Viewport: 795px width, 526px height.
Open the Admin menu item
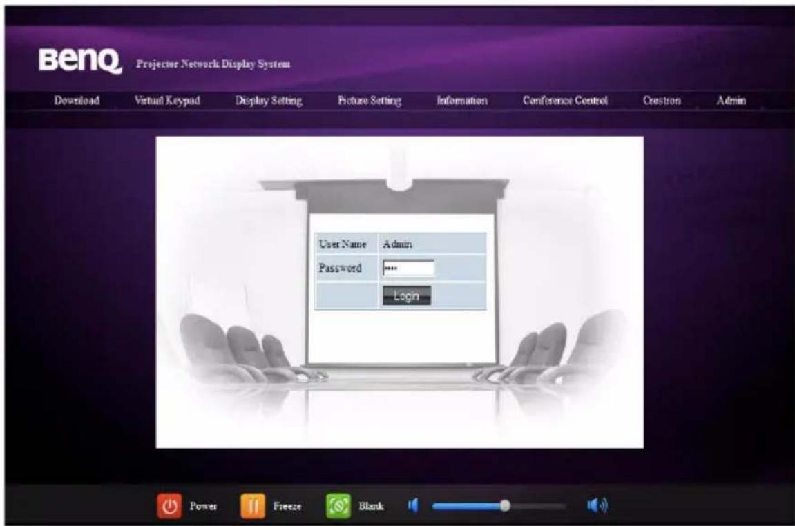[731, 100]
